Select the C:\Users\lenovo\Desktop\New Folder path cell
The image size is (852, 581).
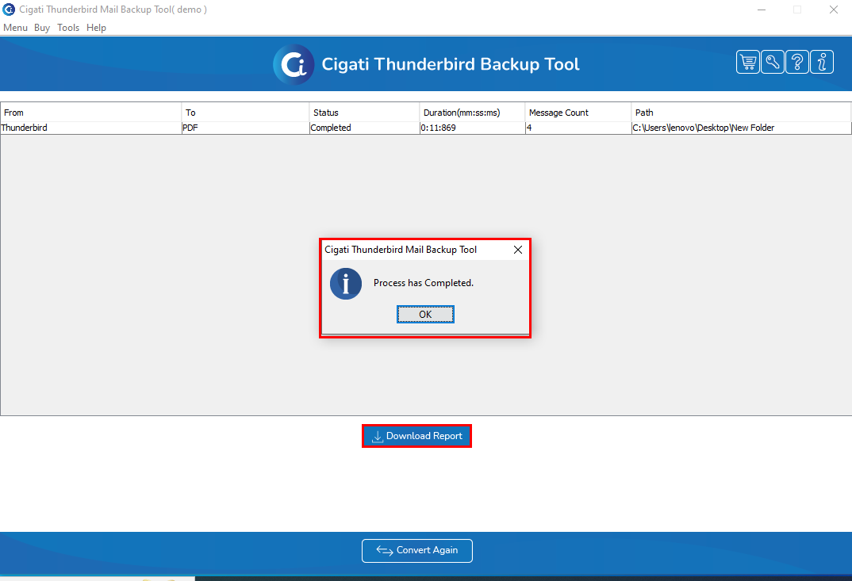click(x=741, y=128)
